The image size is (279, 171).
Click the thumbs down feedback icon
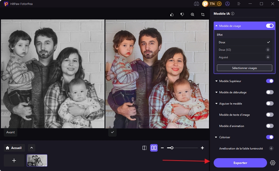coord(182,15)
